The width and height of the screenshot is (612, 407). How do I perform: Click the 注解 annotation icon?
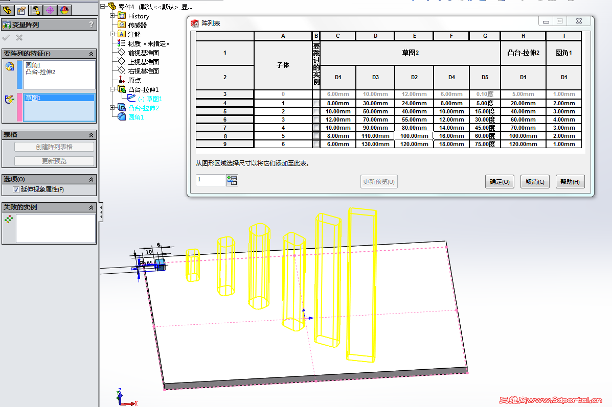(x=122, y=34)
